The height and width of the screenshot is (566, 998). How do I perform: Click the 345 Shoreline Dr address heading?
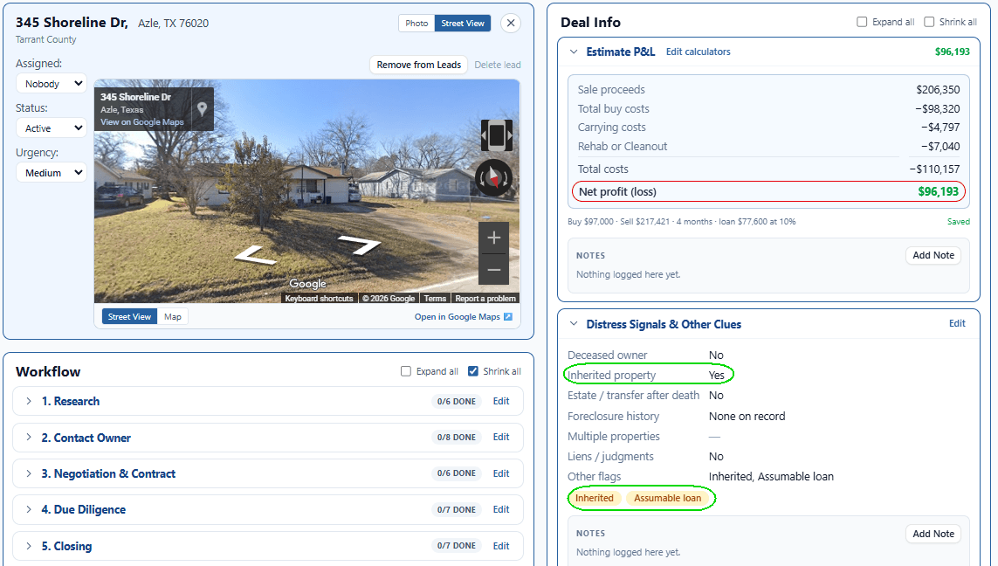click(x=72, y=23)
